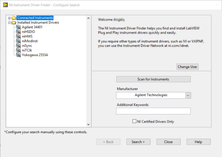Select Installed Instrument Drivers label
222x157 pixels.
click(38, 22)
